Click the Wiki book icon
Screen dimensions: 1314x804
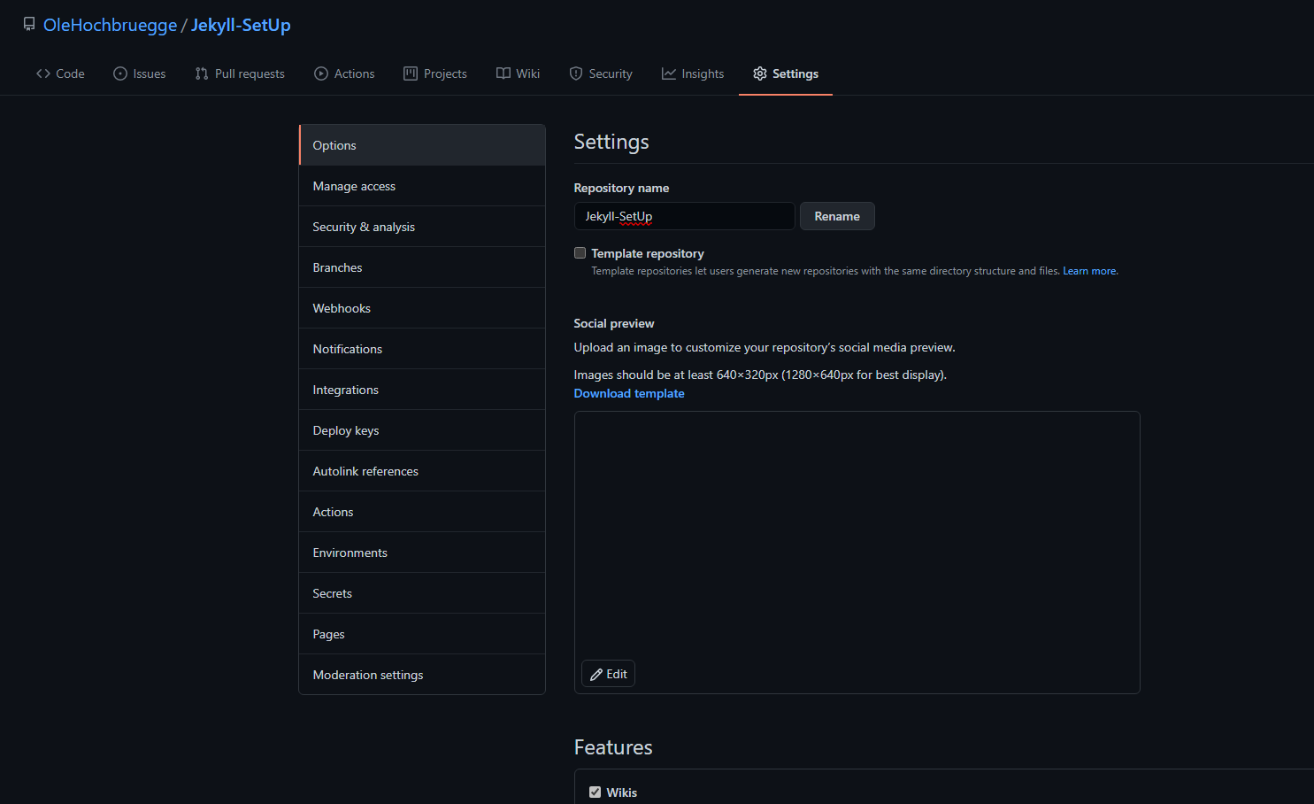point(503,73)
